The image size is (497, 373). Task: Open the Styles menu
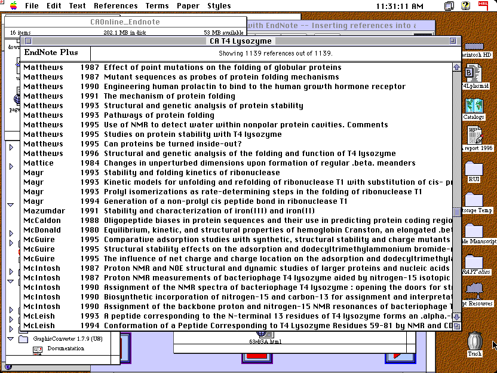point(219,6)
